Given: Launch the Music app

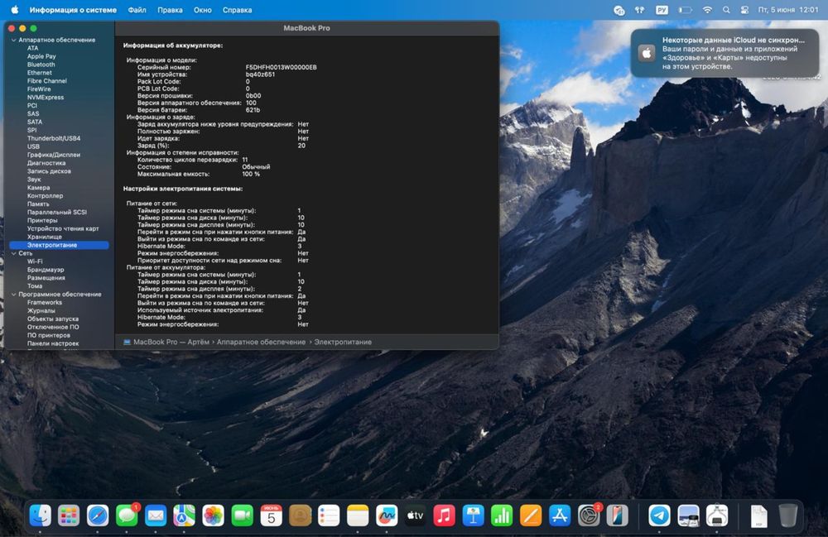Looking at the screenshot, I should [x=444, y=515].
